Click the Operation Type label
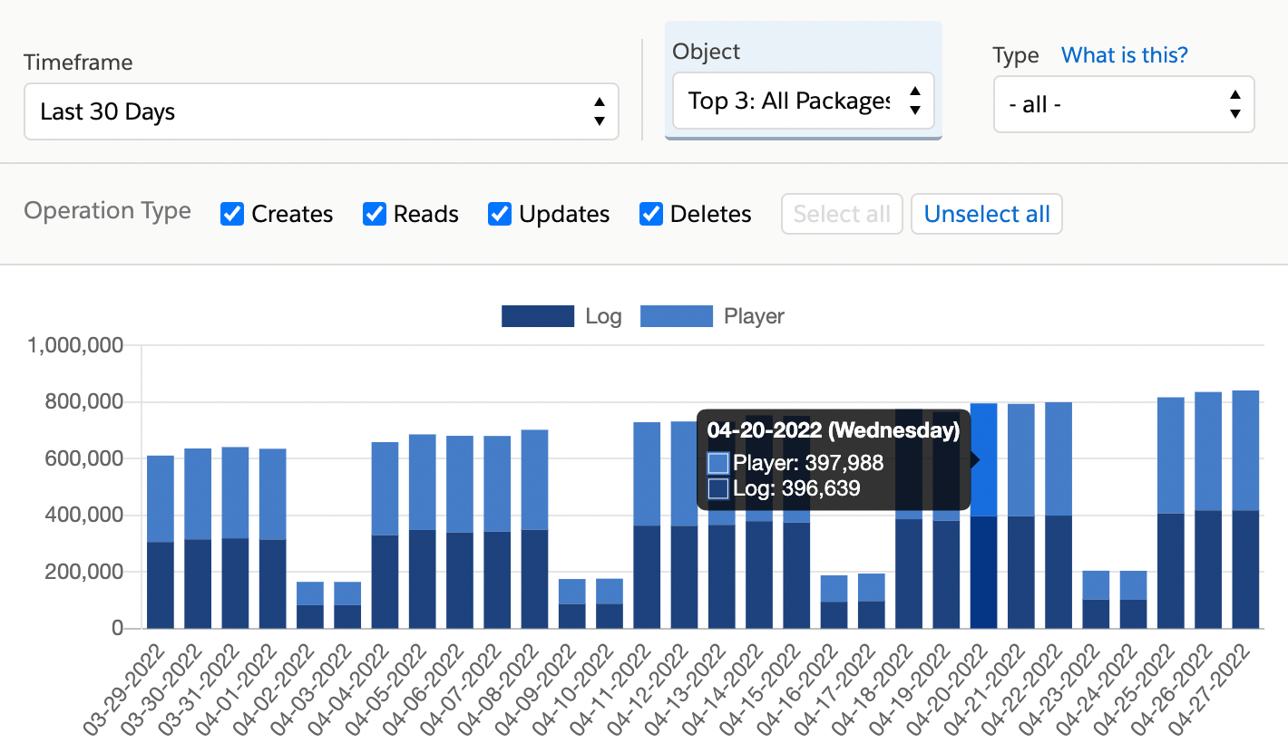 [107, 211]
